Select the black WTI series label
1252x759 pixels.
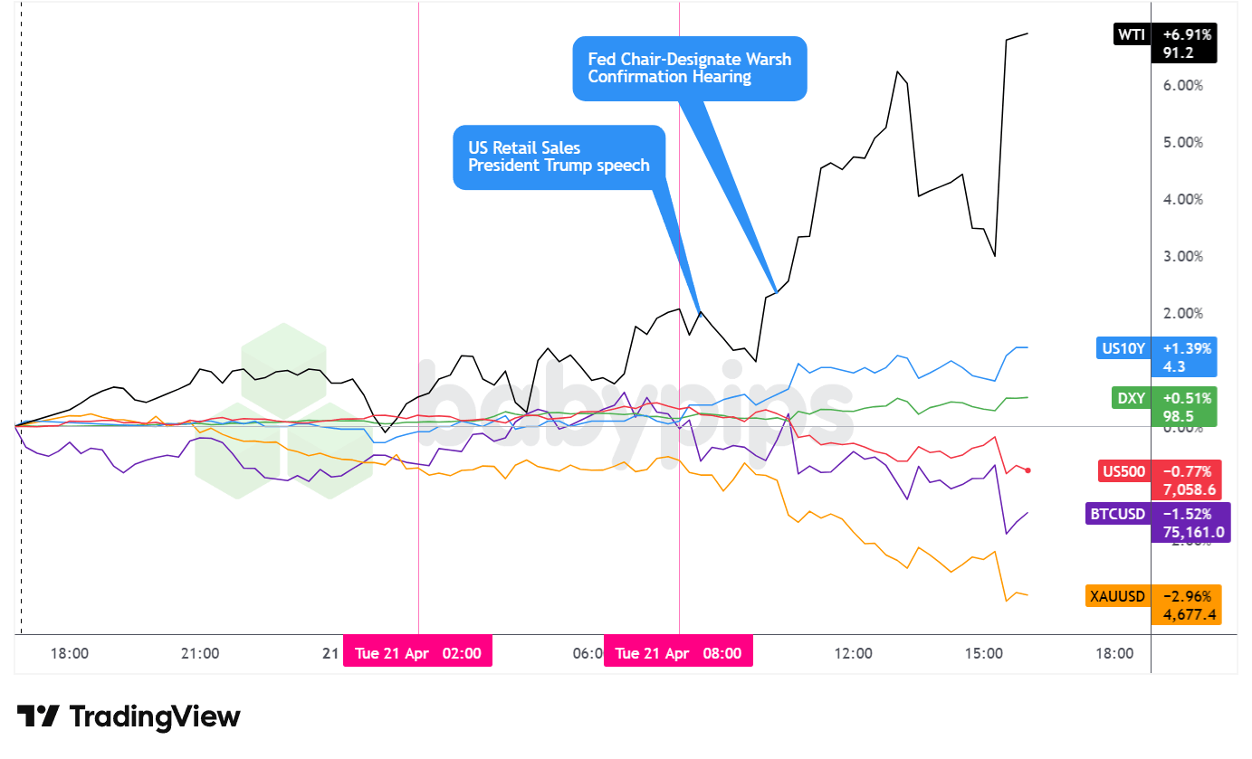1132,35
